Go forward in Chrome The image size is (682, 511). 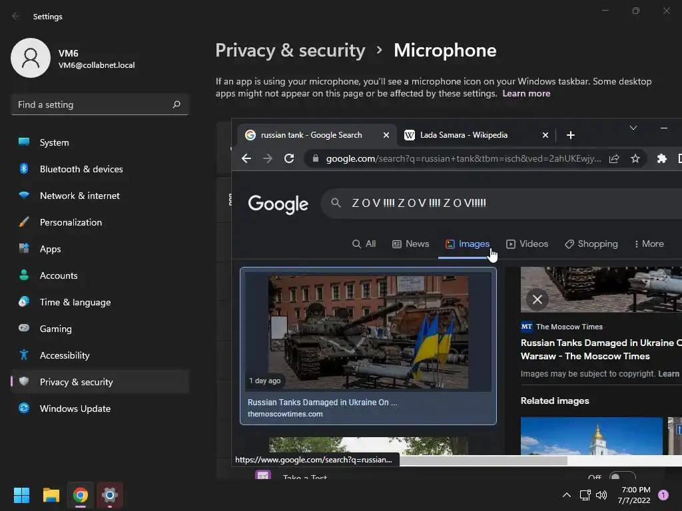pyautogui.click(x=268, y=158)
